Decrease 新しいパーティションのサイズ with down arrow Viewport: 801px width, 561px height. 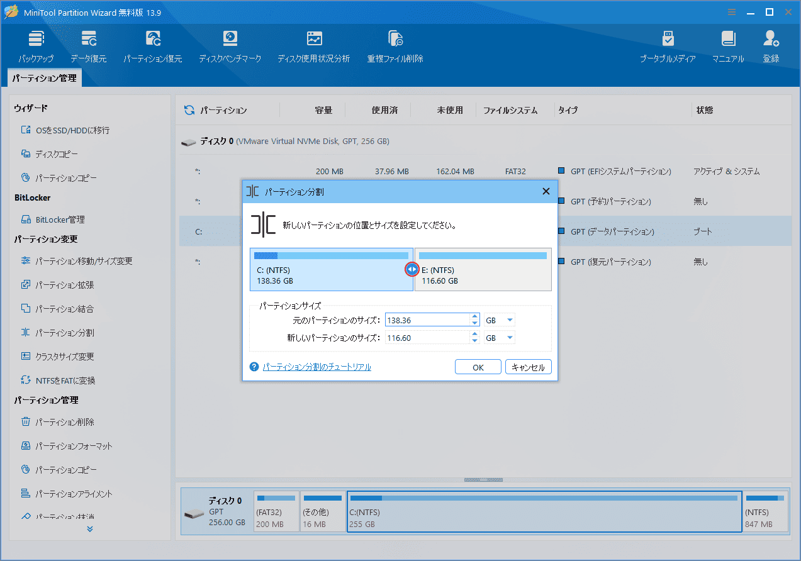click(475, 341)
